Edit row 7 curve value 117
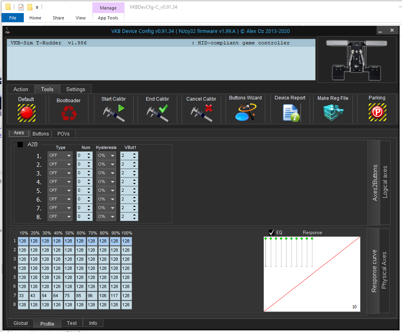The height and width of the screenshot is (332, 402). (115, 296)
